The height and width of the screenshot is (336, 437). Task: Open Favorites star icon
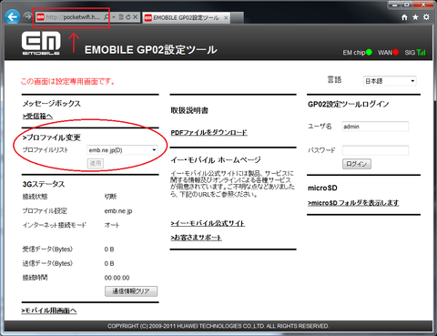click(415, 17)
